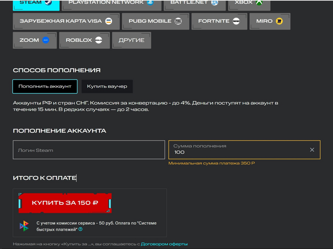Viewport: 333px width, 249px height.
Task: Select the Fortnite service tile
Action: [x=219, y=21]
